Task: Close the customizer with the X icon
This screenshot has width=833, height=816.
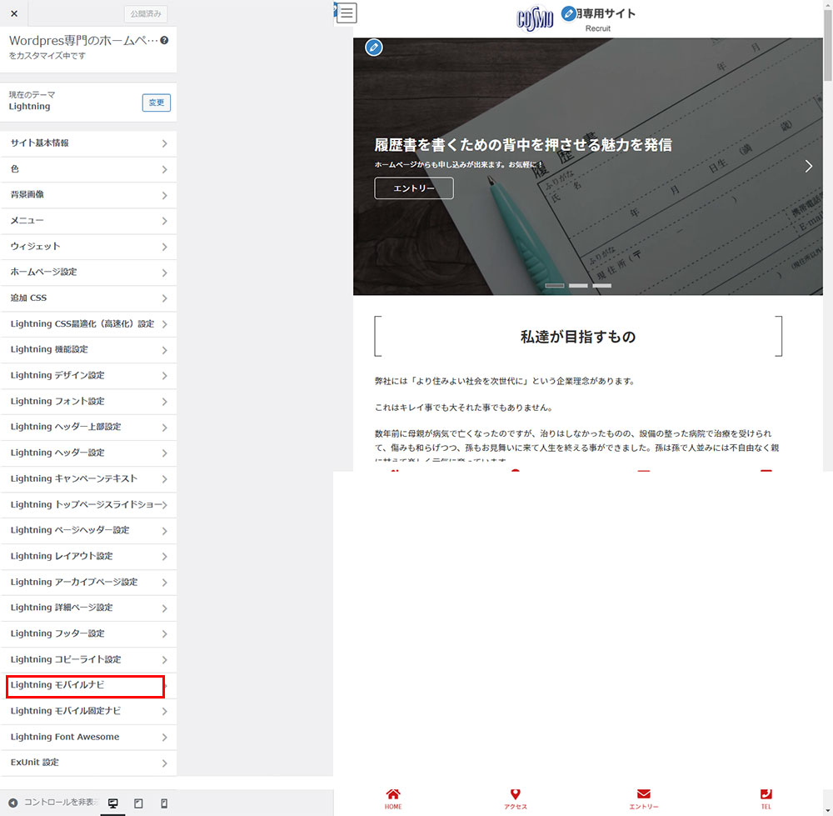Action: [x=14, y=13]
